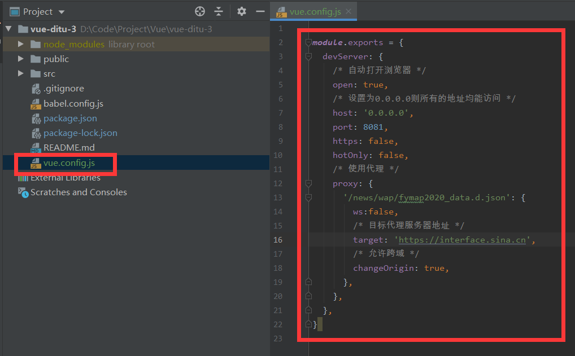Fold the module.exports block at line 2

point(308,42)
